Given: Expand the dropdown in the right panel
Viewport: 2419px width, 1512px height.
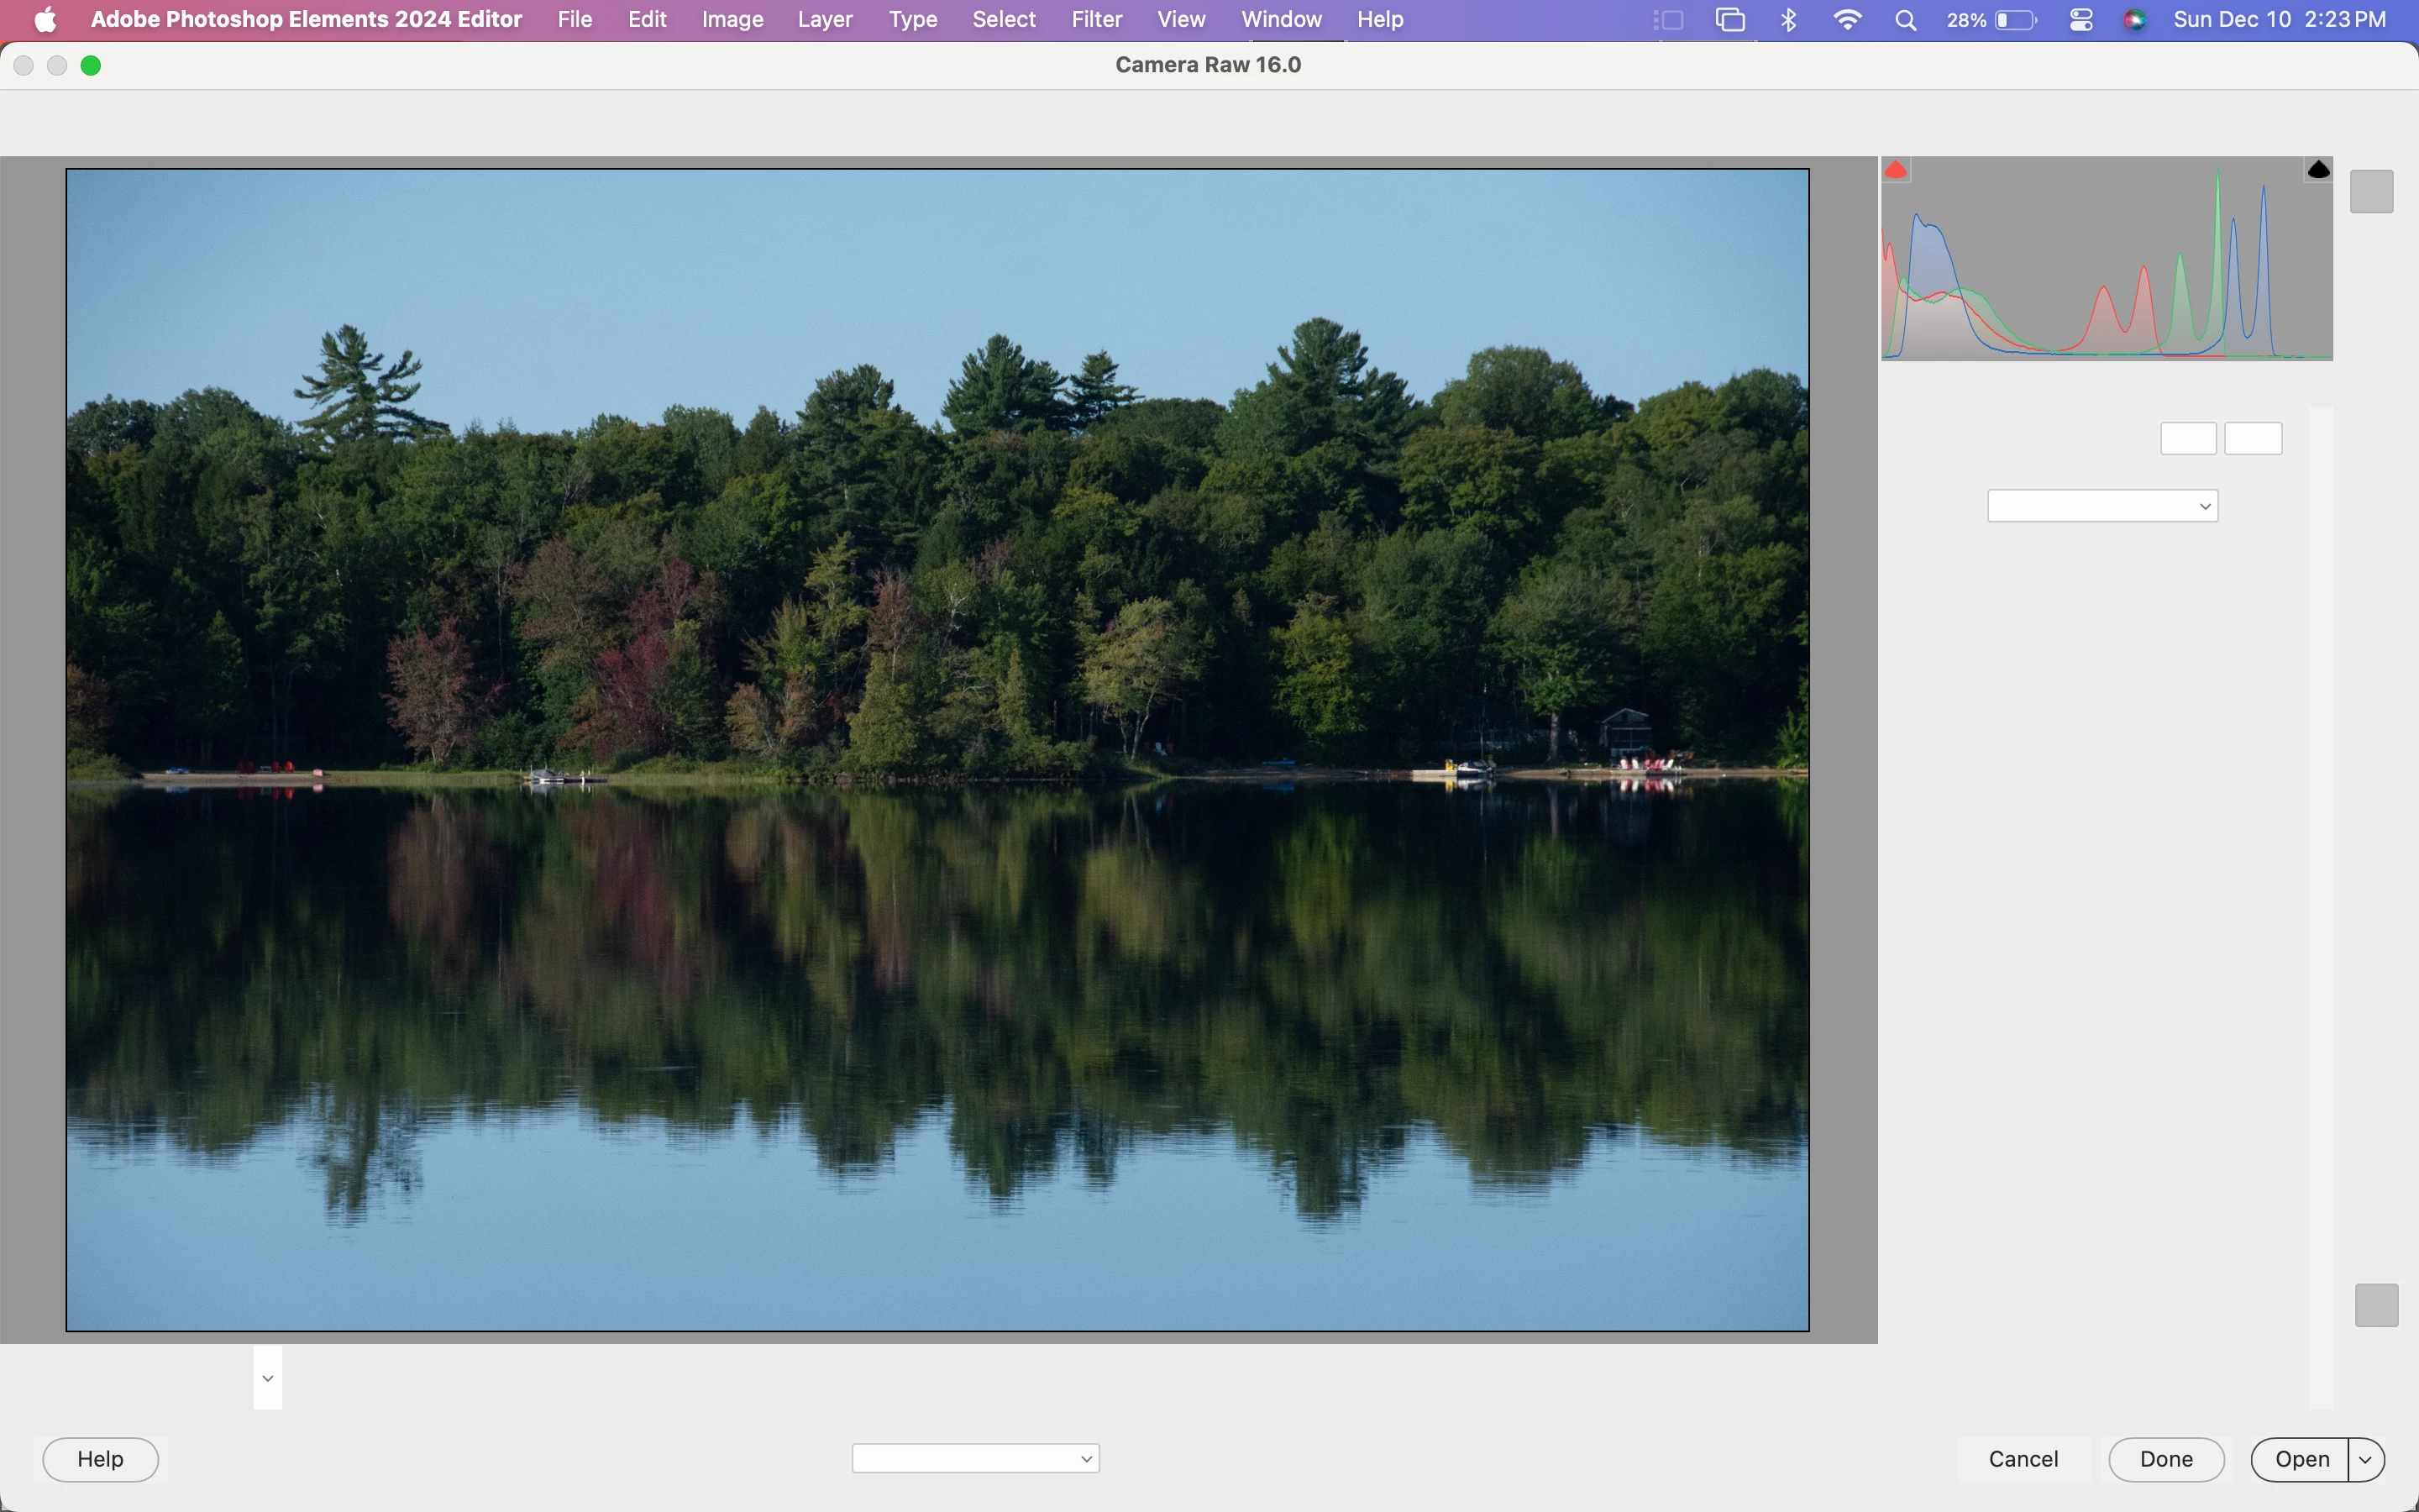Looking at the screenshot, I should point(2102,506).
